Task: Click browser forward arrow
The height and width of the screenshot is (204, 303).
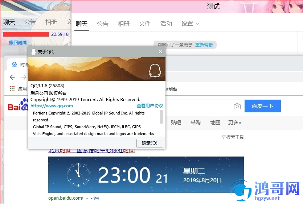Action: (x=24, y=77)
